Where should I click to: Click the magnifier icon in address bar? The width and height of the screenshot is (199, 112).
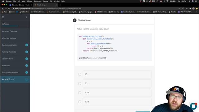179,9
